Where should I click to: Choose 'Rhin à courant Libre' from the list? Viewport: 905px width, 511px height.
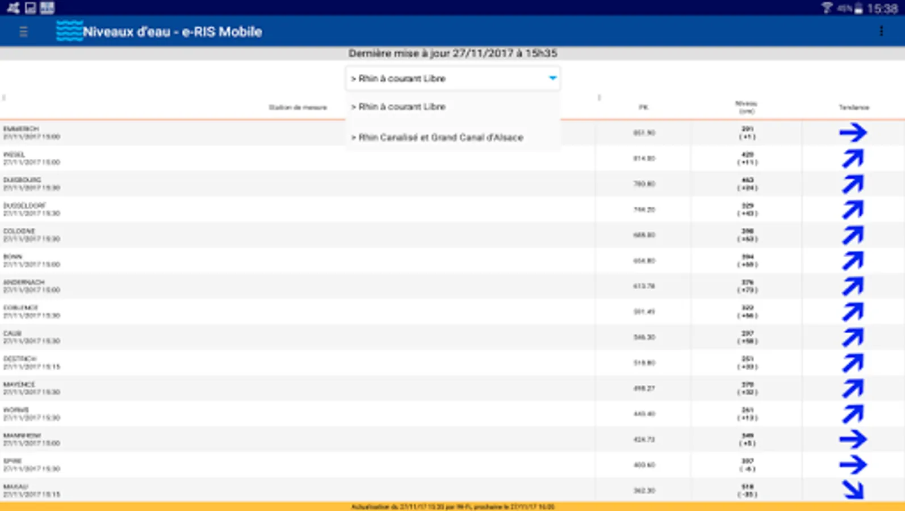click(452, 107)
